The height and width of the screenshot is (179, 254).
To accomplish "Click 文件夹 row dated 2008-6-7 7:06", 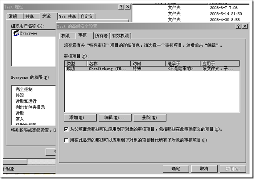I will (191, 8).
